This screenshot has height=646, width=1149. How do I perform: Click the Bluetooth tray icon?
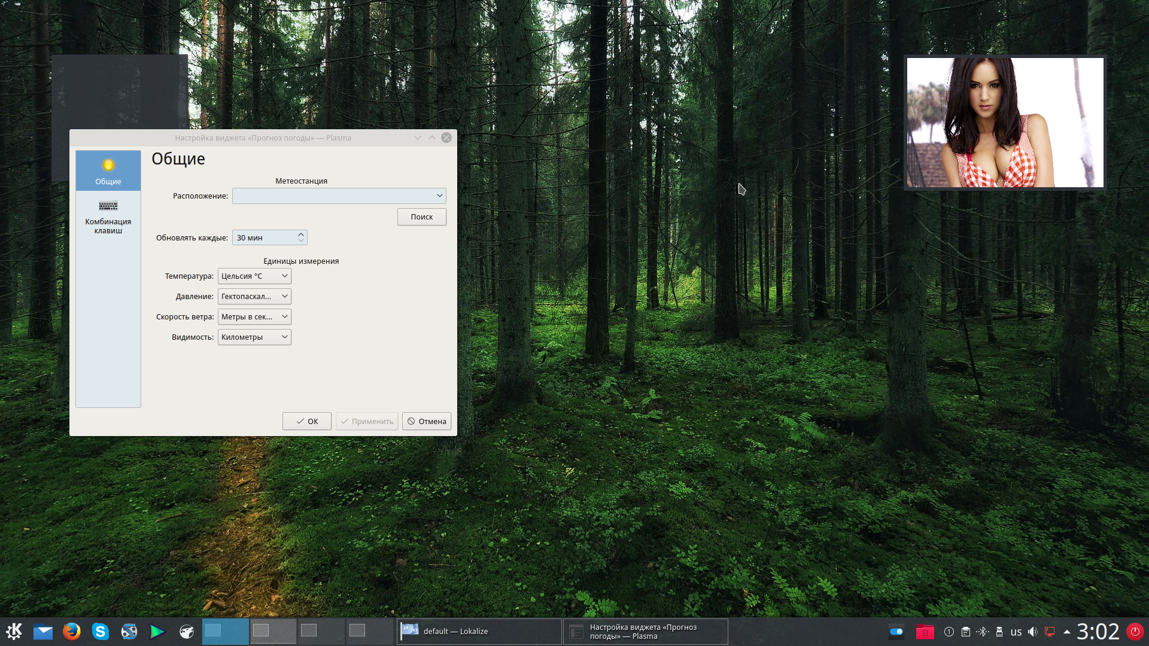[982, 632]
